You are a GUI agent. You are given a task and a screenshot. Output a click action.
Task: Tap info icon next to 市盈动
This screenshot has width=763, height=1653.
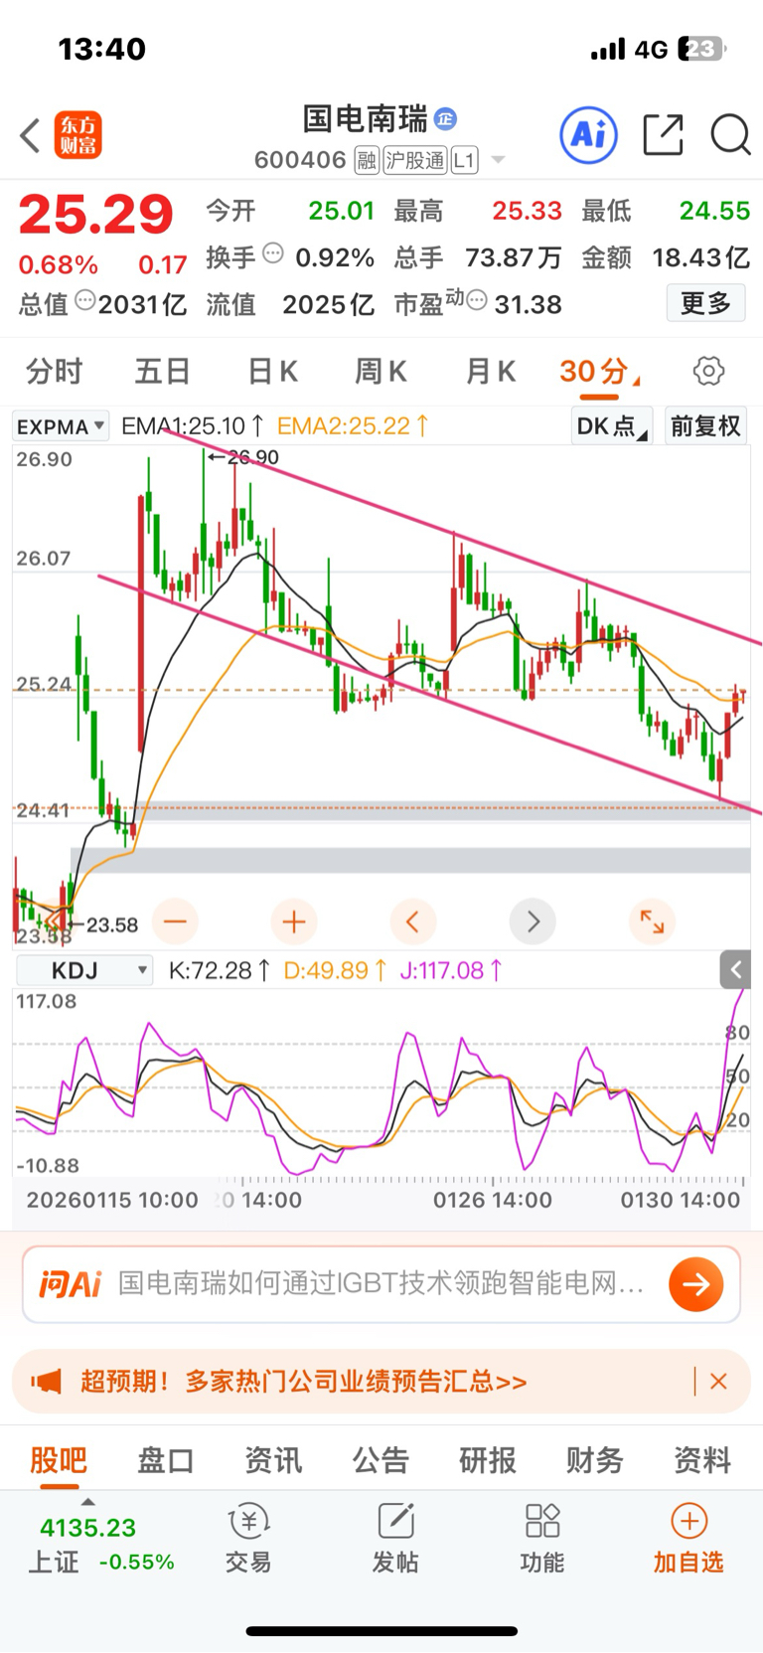tap(477, 299)
